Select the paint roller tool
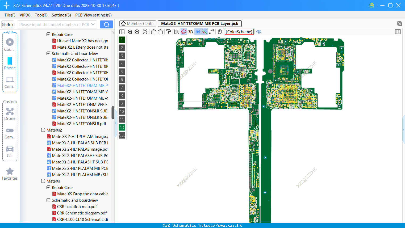The width and height of the screenshot is (405, 228). click(169, 32)
